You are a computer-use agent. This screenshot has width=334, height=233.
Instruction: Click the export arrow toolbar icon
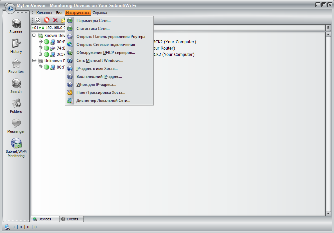[x=38, y=20]
